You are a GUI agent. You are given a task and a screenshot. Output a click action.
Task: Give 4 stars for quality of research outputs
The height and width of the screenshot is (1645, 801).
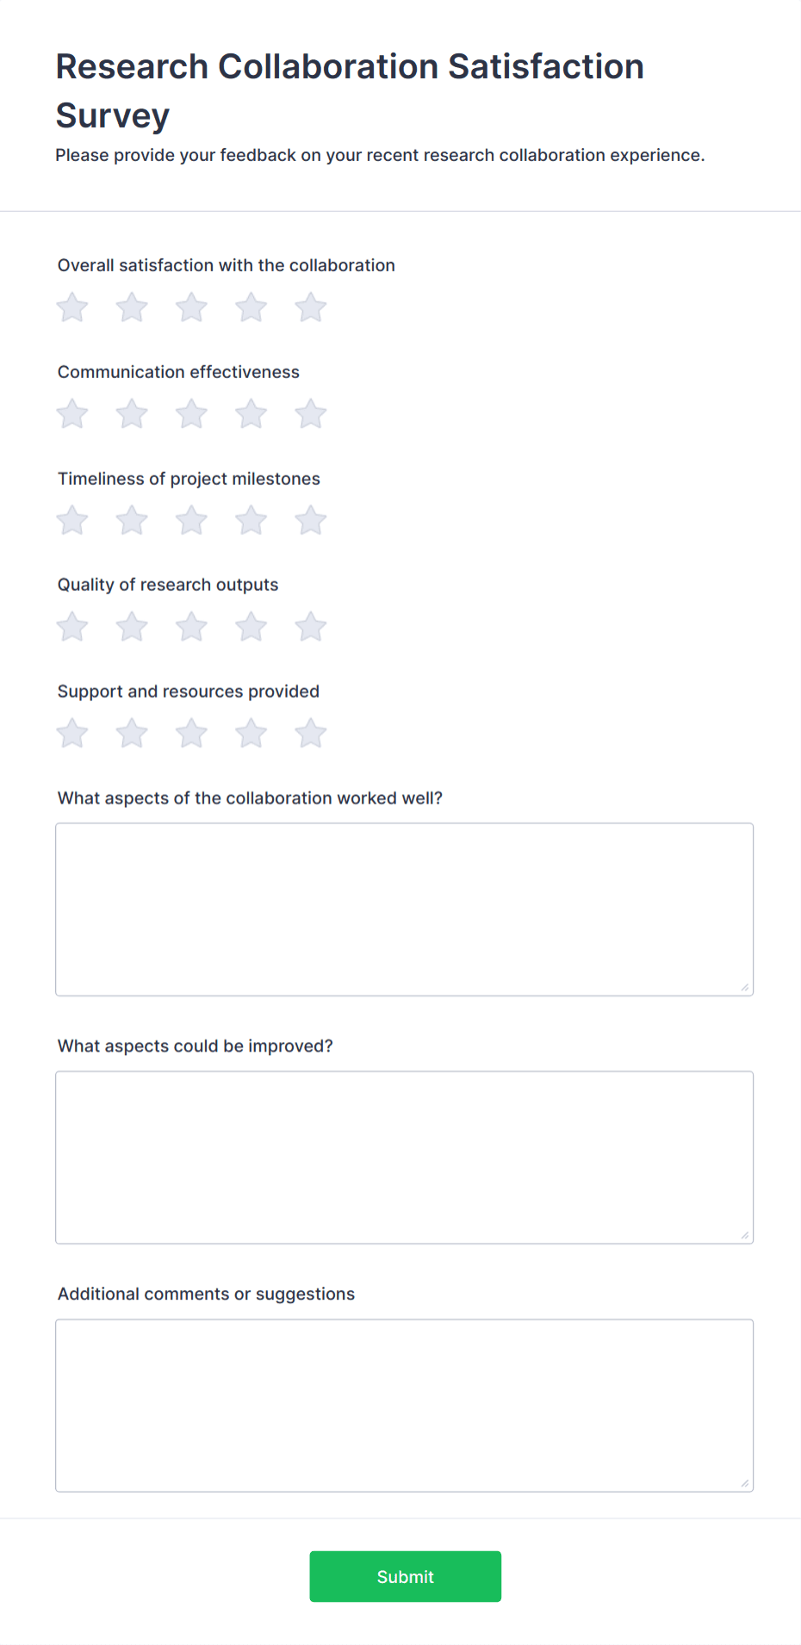(251, 627)
